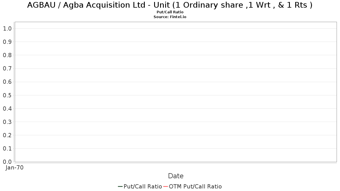Viewport: 340px width, 191px height.
Task: Click the Put/Call Ratio subtitle
Action: tap(170, 12)
